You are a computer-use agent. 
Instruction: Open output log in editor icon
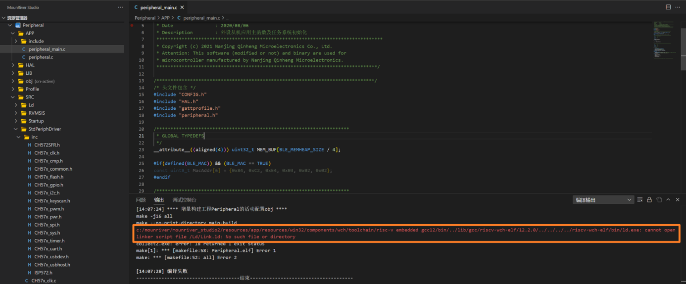659,199
